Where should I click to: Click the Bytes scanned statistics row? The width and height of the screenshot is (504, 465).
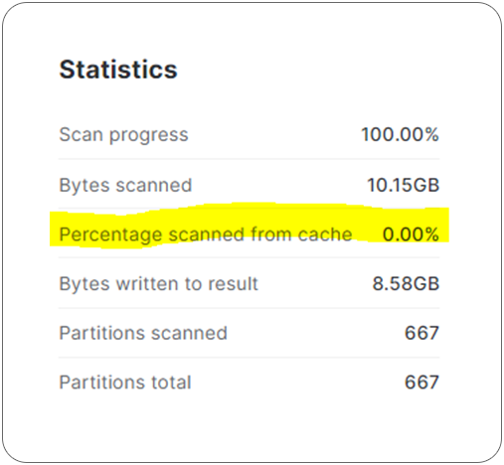coord(250,185)
